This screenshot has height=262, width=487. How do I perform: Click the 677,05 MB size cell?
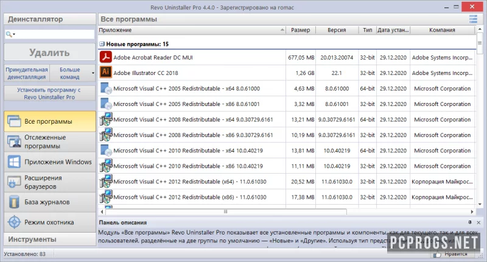click(301, 57)
